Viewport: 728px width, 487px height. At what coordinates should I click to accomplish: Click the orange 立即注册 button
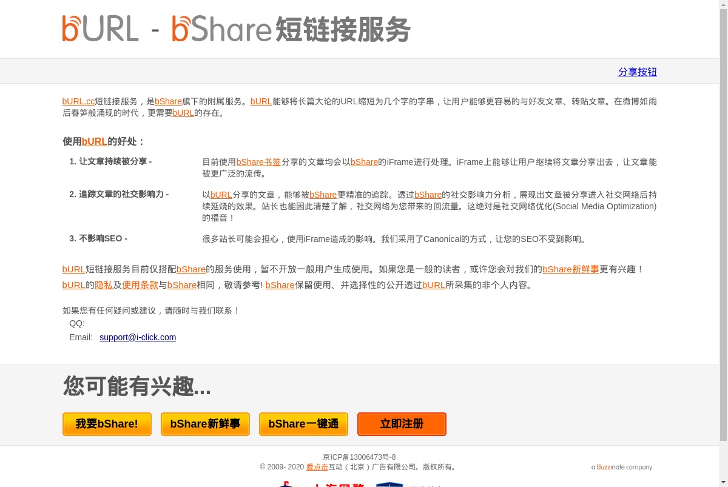402,424
